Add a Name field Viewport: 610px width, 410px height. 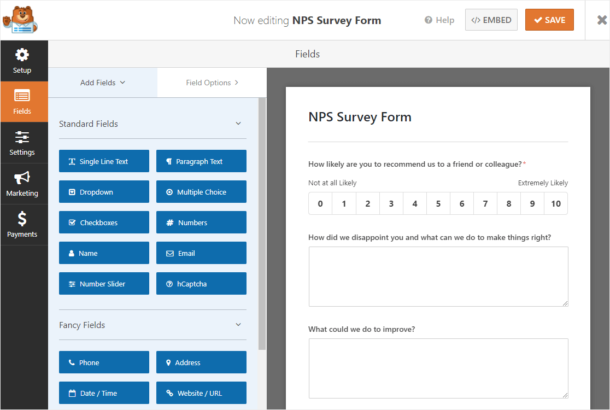(104, 253)
